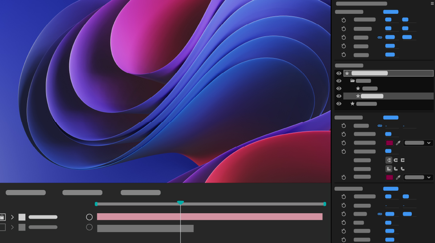Select the last line join icon
Image resolution: width=435 pixels, height=243 pixels.
click(403, 169)
